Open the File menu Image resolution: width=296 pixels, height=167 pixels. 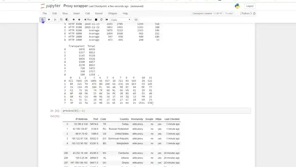click(x=45, y=13)
